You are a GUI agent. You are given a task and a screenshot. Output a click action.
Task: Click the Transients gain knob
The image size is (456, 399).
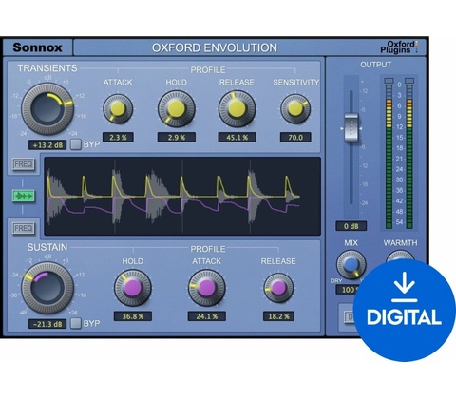click(x=47, y=108)
